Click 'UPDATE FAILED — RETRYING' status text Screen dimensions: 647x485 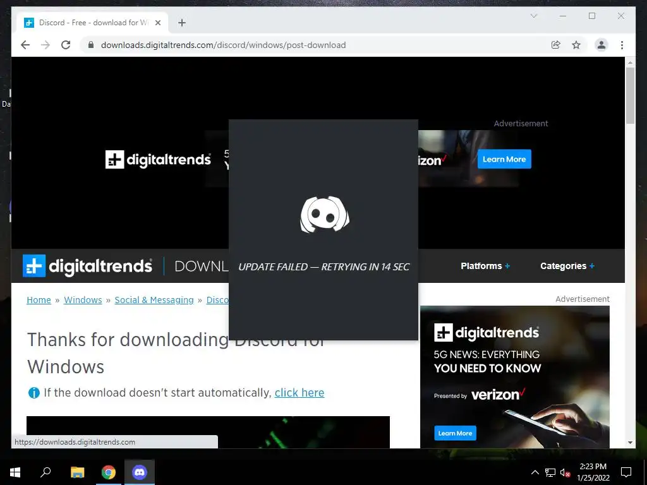pos(323,267)
